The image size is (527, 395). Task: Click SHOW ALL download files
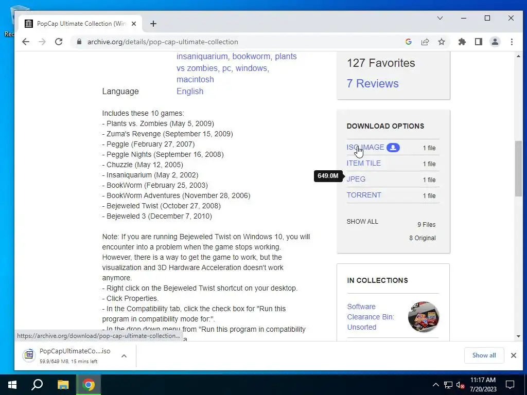[362, 222]
